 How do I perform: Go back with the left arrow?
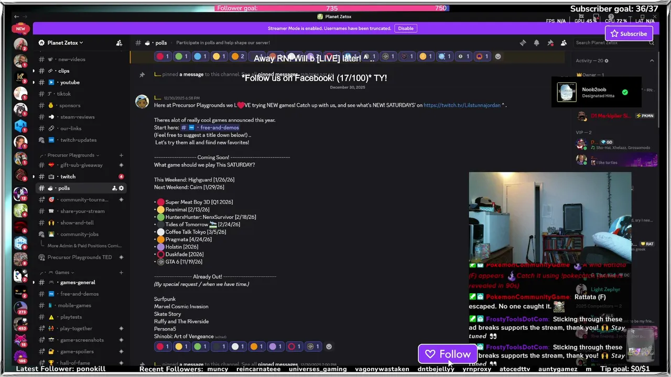coord(16,17)
